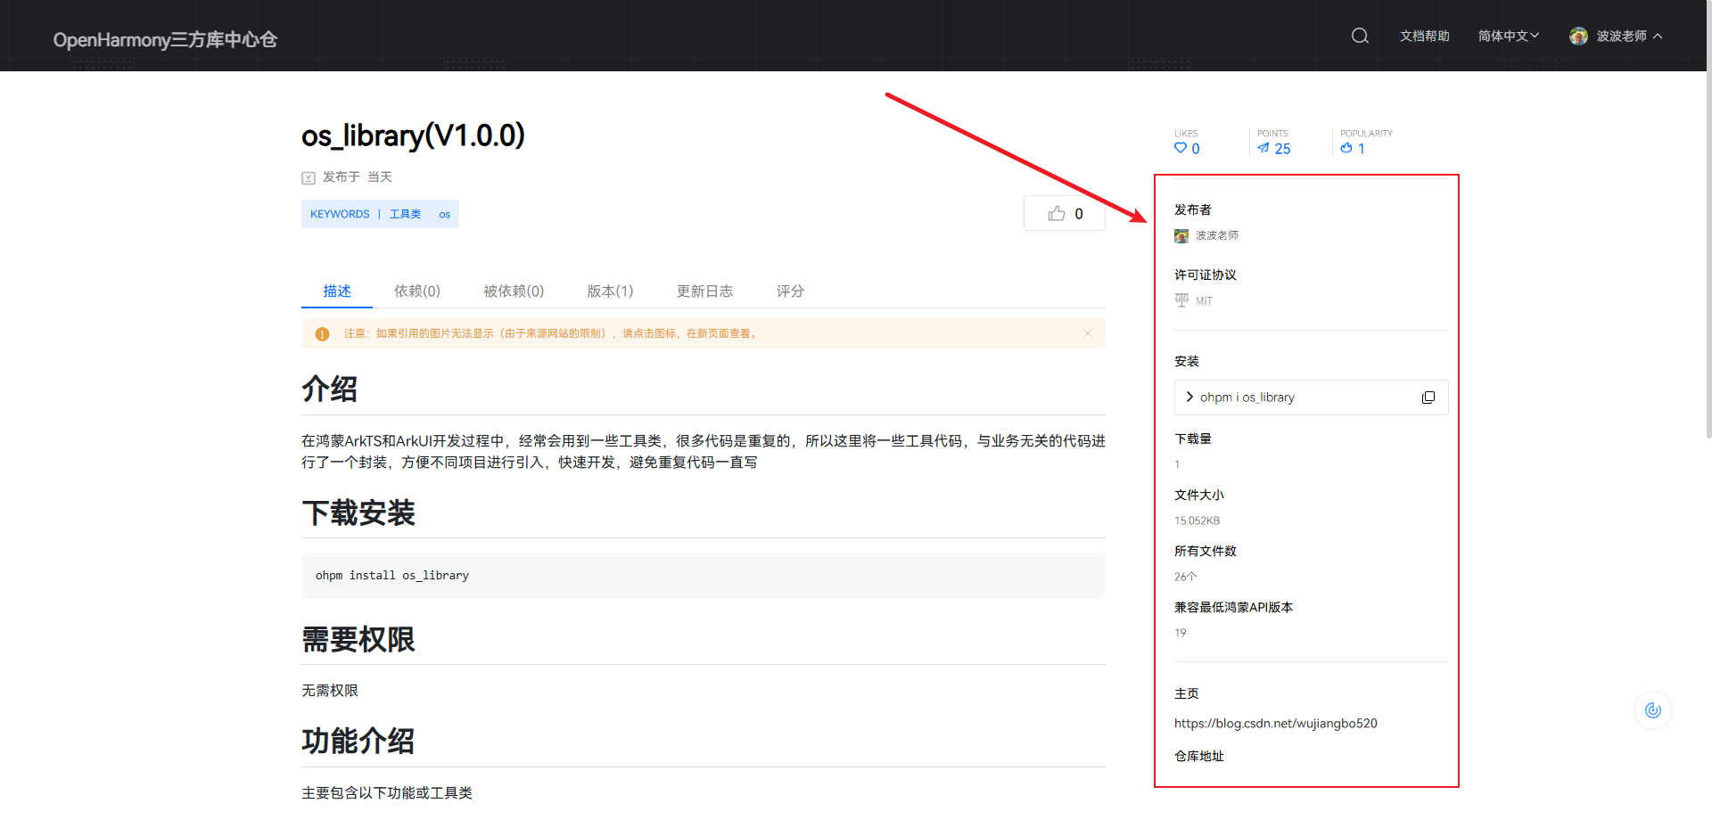This screenshot has width=1712, height=828.
Task: Click the thumbs-up like button
Action: tap(1065, 213)
